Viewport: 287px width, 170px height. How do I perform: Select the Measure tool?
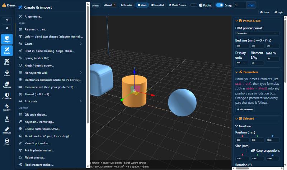[7, 130]
